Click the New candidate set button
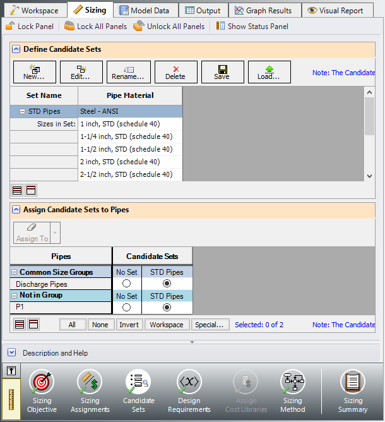 (x=34, y=72)
